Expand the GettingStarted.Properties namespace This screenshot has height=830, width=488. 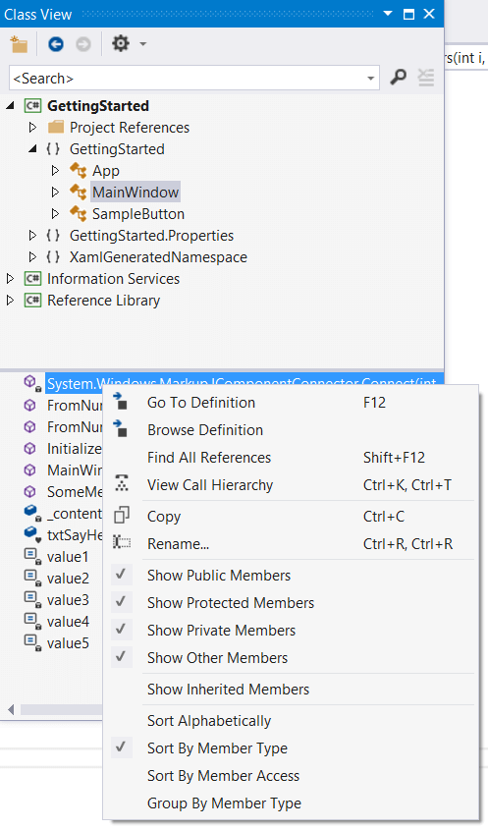click(32, 236)
